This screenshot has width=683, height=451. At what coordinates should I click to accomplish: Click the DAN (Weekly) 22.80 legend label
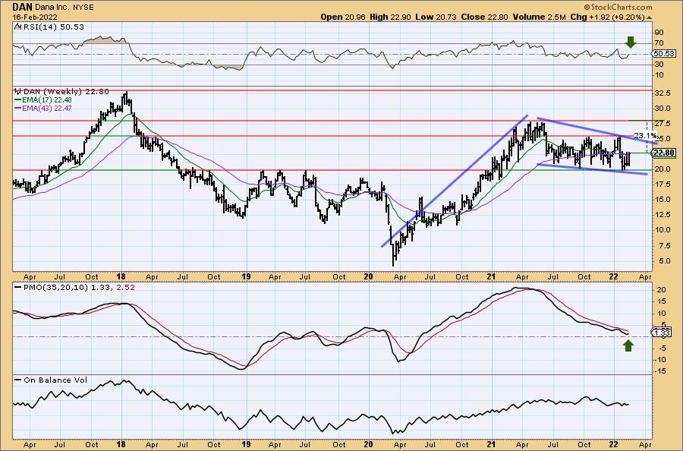click(66, 92)
